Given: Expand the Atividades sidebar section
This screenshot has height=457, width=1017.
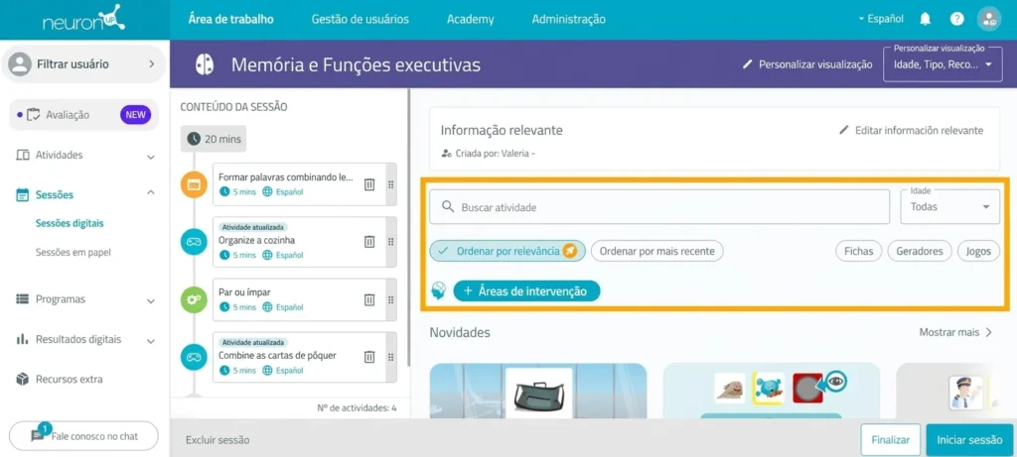Looking at the screenshot, I should click(x=151, y=157).
